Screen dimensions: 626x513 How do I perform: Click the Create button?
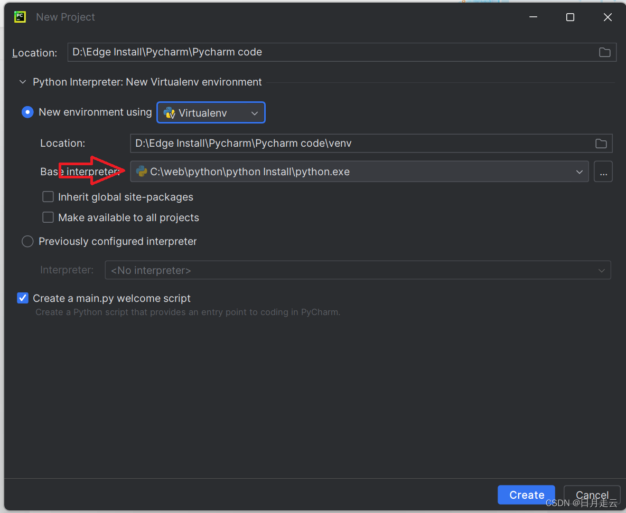tap(526, 495)
